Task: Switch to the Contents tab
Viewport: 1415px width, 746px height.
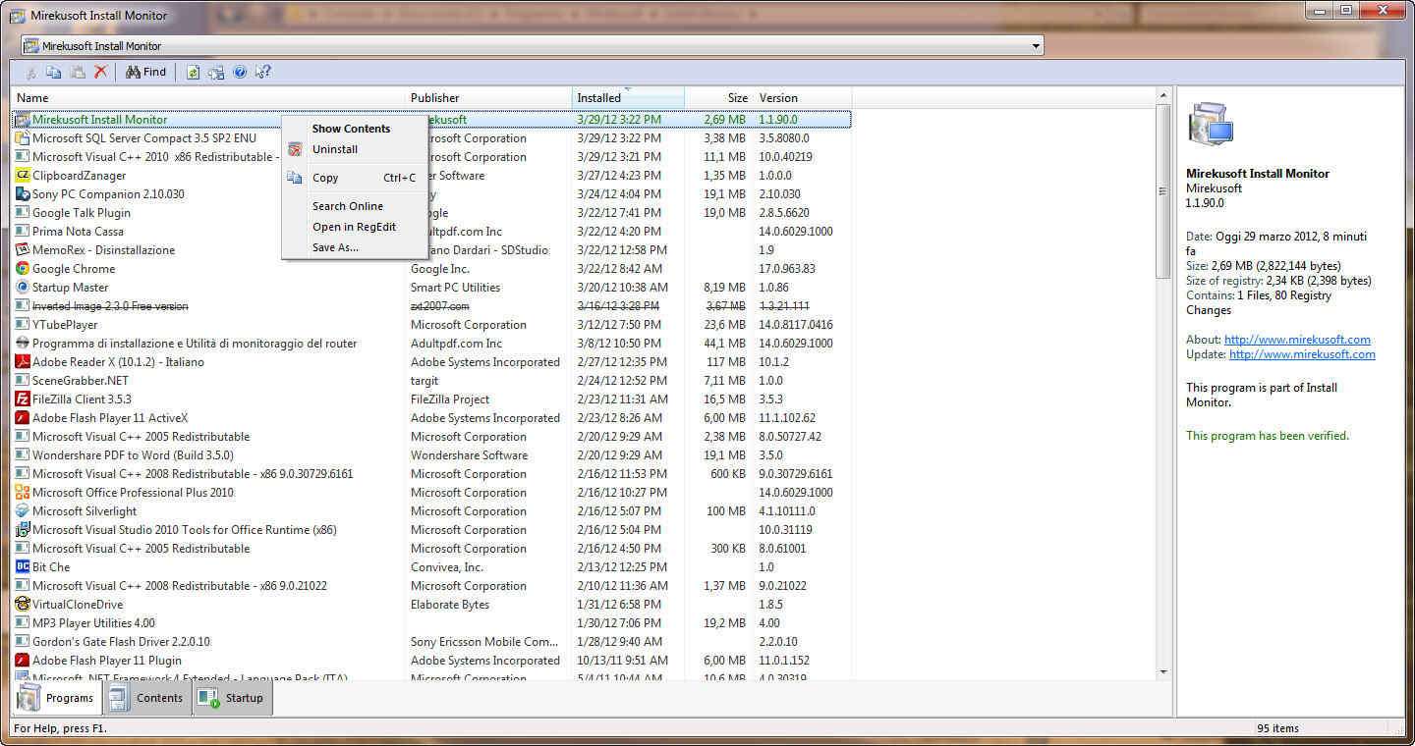Action: pyautogui.click(x=146, y=698)
